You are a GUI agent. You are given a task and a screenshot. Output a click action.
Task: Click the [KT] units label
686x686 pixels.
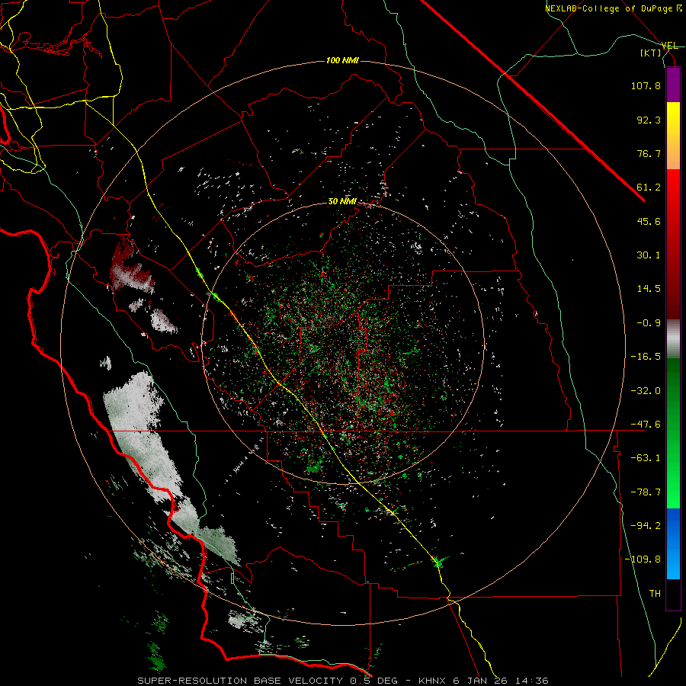click(651, 53)
